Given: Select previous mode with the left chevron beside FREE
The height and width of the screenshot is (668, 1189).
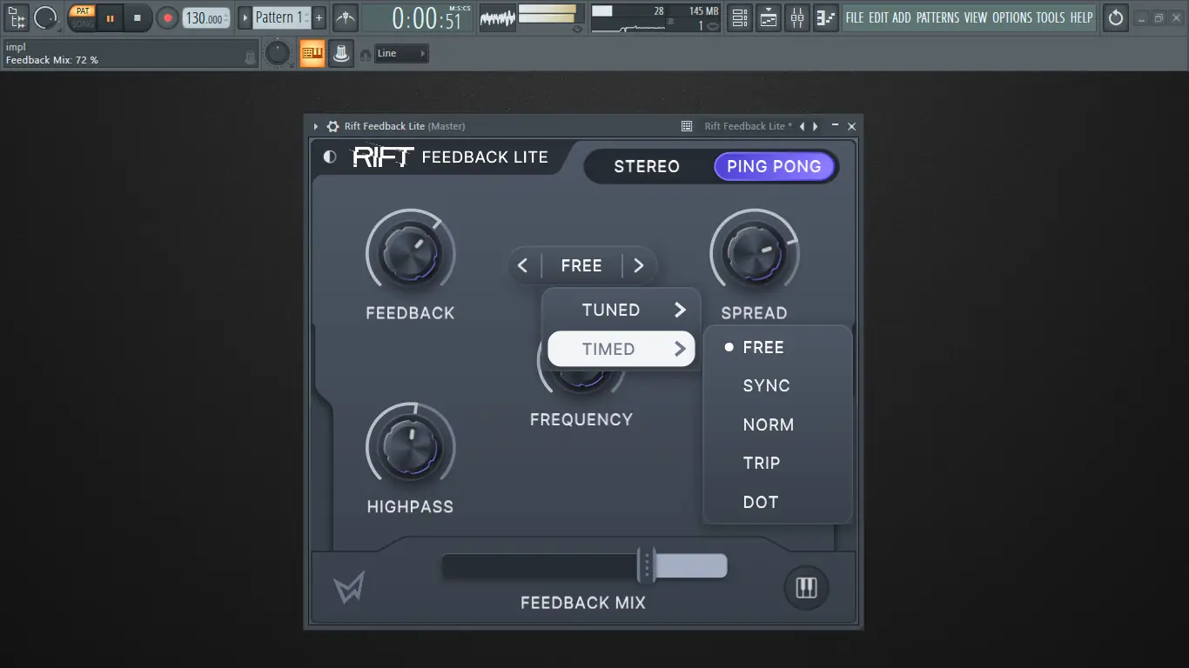Looking at the screenshot, I should pos(523,265).
